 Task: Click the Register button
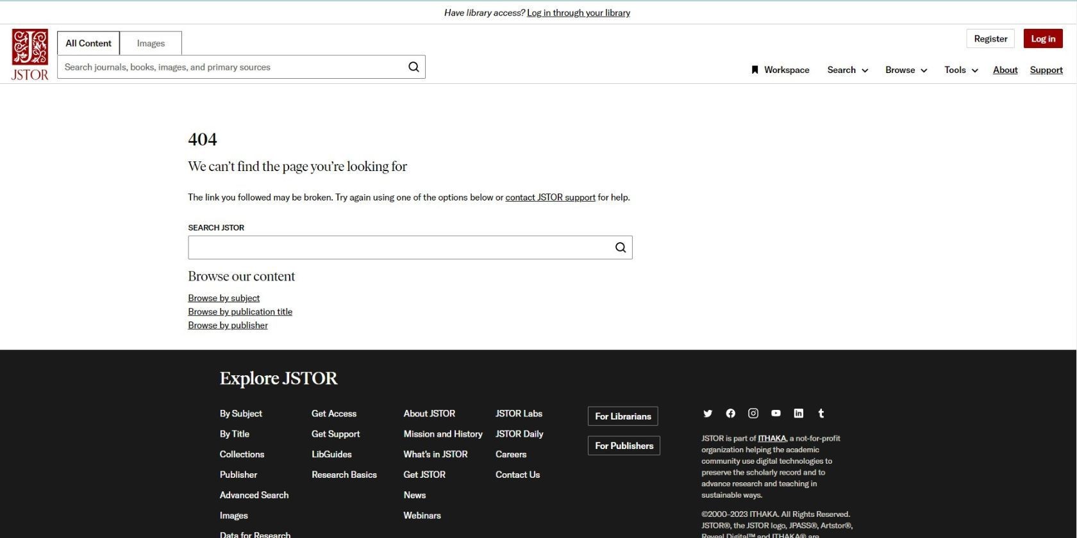click(x=990, y=38)
